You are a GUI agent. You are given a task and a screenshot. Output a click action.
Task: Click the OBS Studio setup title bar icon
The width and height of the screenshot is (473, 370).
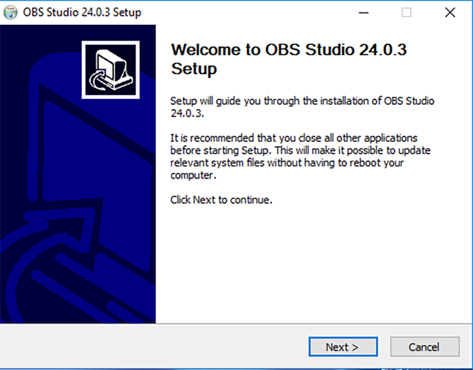[11, 12]
